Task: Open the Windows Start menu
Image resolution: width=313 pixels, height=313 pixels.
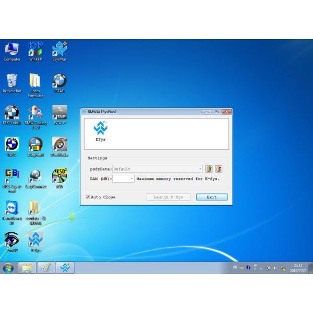Action: pyautogui.click(x=8, y=268)
